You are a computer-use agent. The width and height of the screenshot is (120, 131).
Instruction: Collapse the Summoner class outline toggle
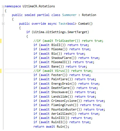pyautogui.click(x=3, y=15)
